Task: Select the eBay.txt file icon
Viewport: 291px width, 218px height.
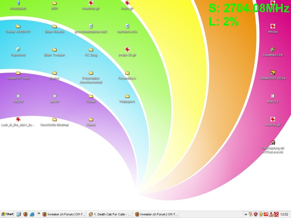Action: [273, 96]
